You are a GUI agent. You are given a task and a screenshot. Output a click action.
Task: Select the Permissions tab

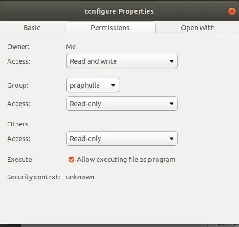tap(110, 28)
